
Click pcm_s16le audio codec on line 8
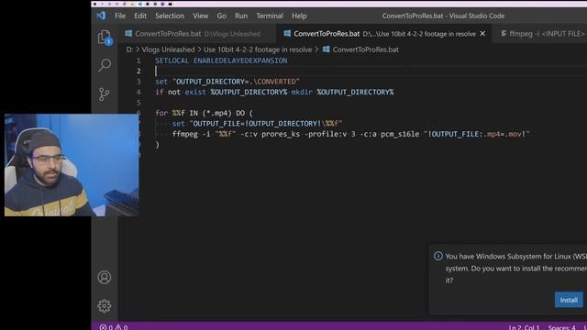[x=400, y=134]
